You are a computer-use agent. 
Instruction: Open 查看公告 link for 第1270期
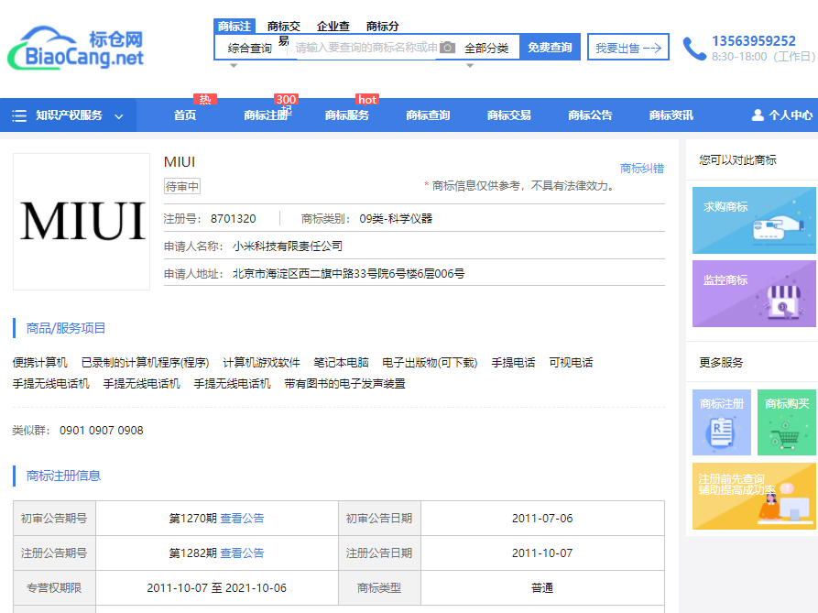click(242, 518)
